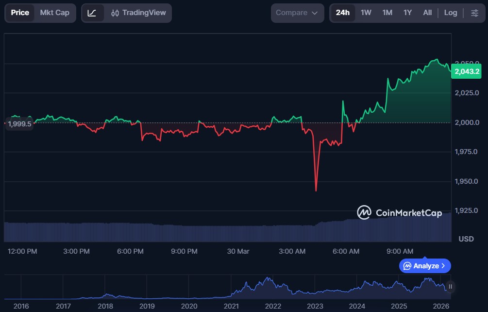Switch to line chart view

[92, 13]
